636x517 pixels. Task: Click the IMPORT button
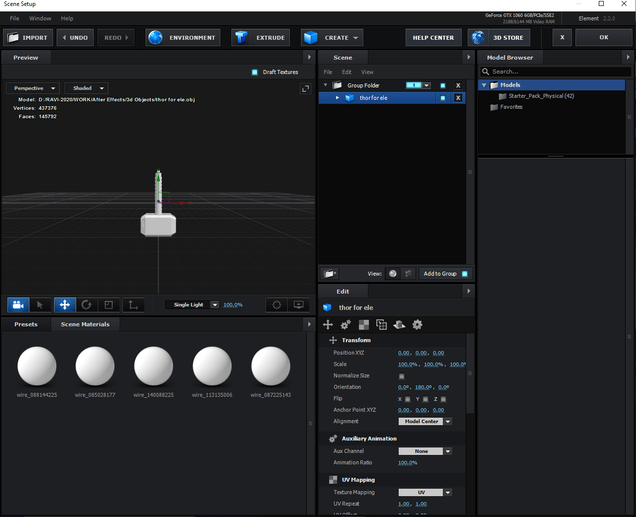[x=28, y=38]
